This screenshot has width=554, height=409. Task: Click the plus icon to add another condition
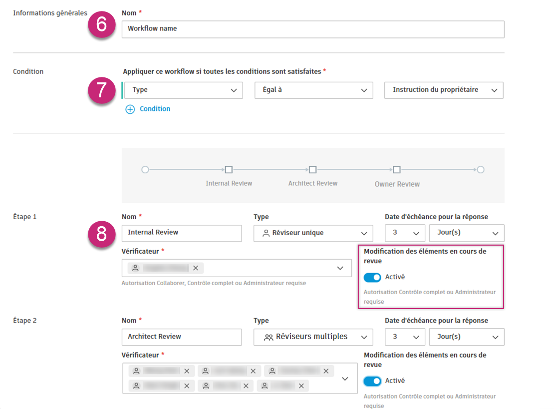(x=130, y=108)
